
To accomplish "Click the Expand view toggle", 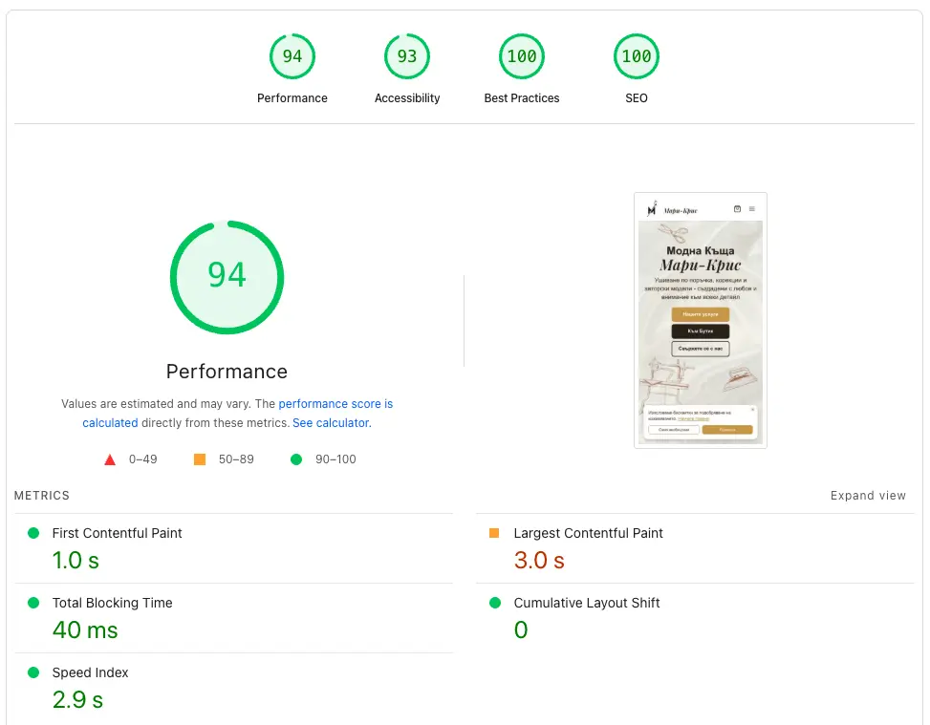I will [x=868, y=496].
